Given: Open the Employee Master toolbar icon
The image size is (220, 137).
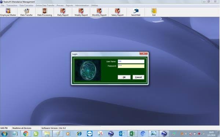Looking at the screenshot, I should click(8, 12).
